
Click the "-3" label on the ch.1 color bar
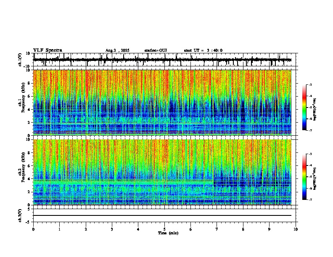[x=310, y=84]
